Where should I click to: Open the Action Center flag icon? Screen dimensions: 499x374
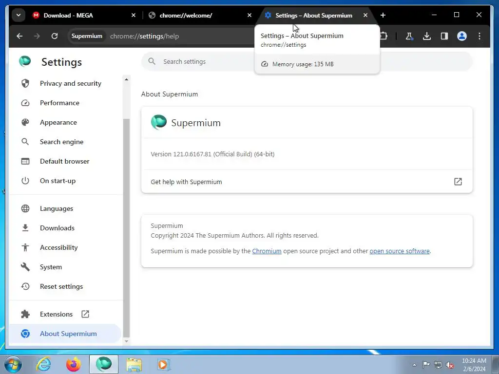426,365
